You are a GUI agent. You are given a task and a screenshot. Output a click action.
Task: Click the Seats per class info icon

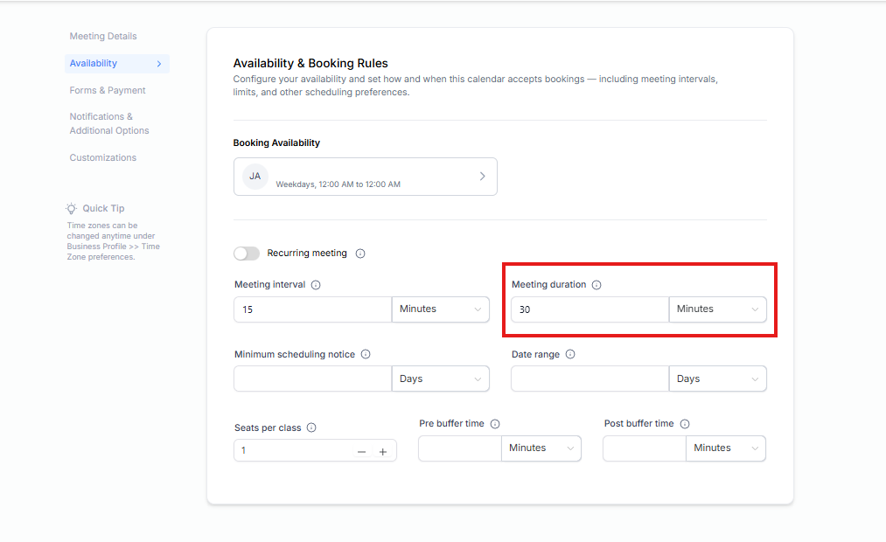[311, 428]
